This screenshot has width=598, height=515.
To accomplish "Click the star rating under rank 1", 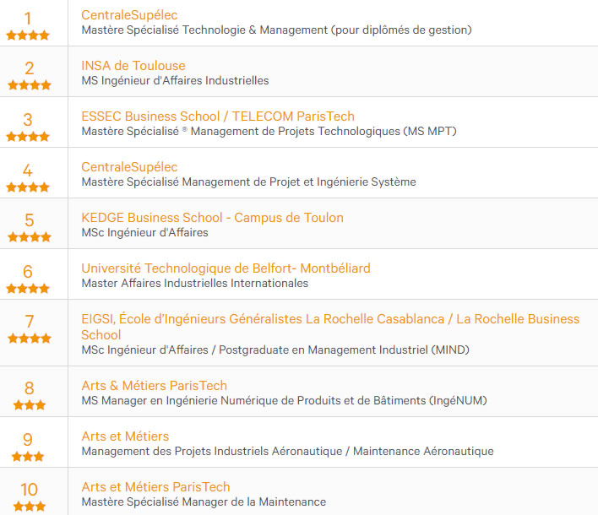I will click(x=28, y=35).
